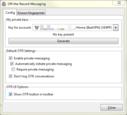Click the Key for account label
The width and height of the screenshot is (127, 115).
pyautogui.click(x=20, y=28)
